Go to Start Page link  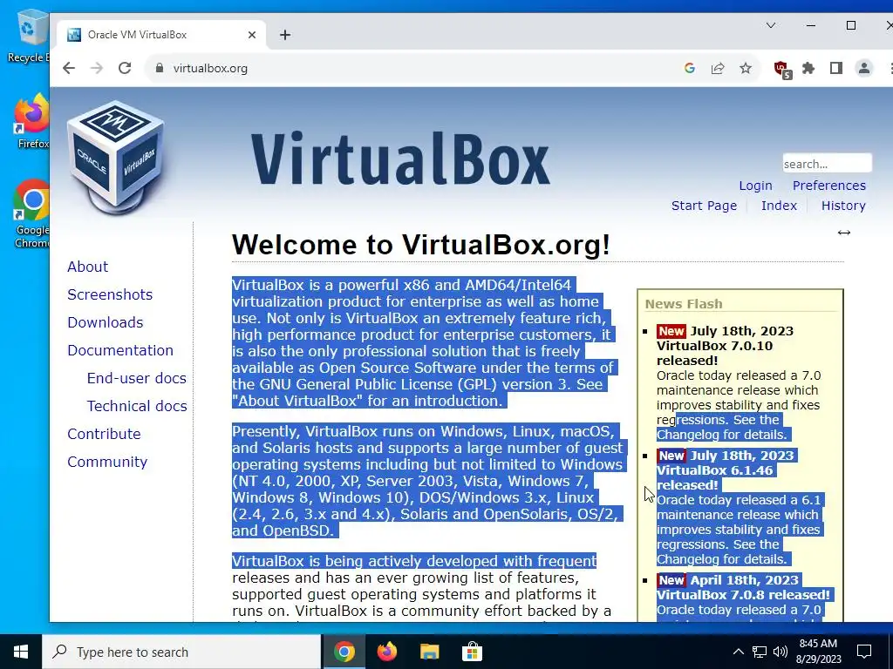[704, 206]
